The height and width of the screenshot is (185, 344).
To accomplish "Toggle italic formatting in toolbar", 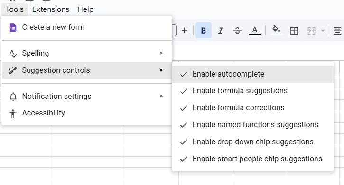I will (x=221, y=30).
